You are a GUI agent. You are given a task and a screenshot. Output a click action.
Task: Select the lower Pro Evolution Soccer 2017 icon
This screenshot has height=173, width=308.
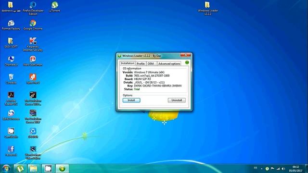pos(33,116)
